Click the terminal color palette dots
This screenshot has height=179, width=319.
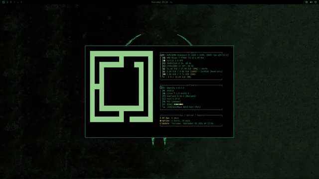point(178,104)
